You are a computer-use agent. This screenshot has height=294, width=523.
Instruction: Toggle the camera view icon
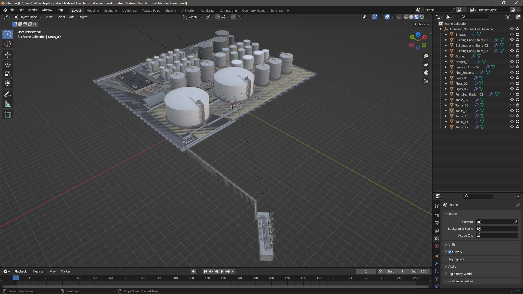point(425,72)
